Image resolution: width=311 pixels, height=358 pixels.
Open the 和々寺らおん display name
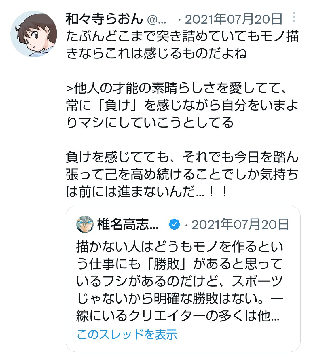point(104,19)
